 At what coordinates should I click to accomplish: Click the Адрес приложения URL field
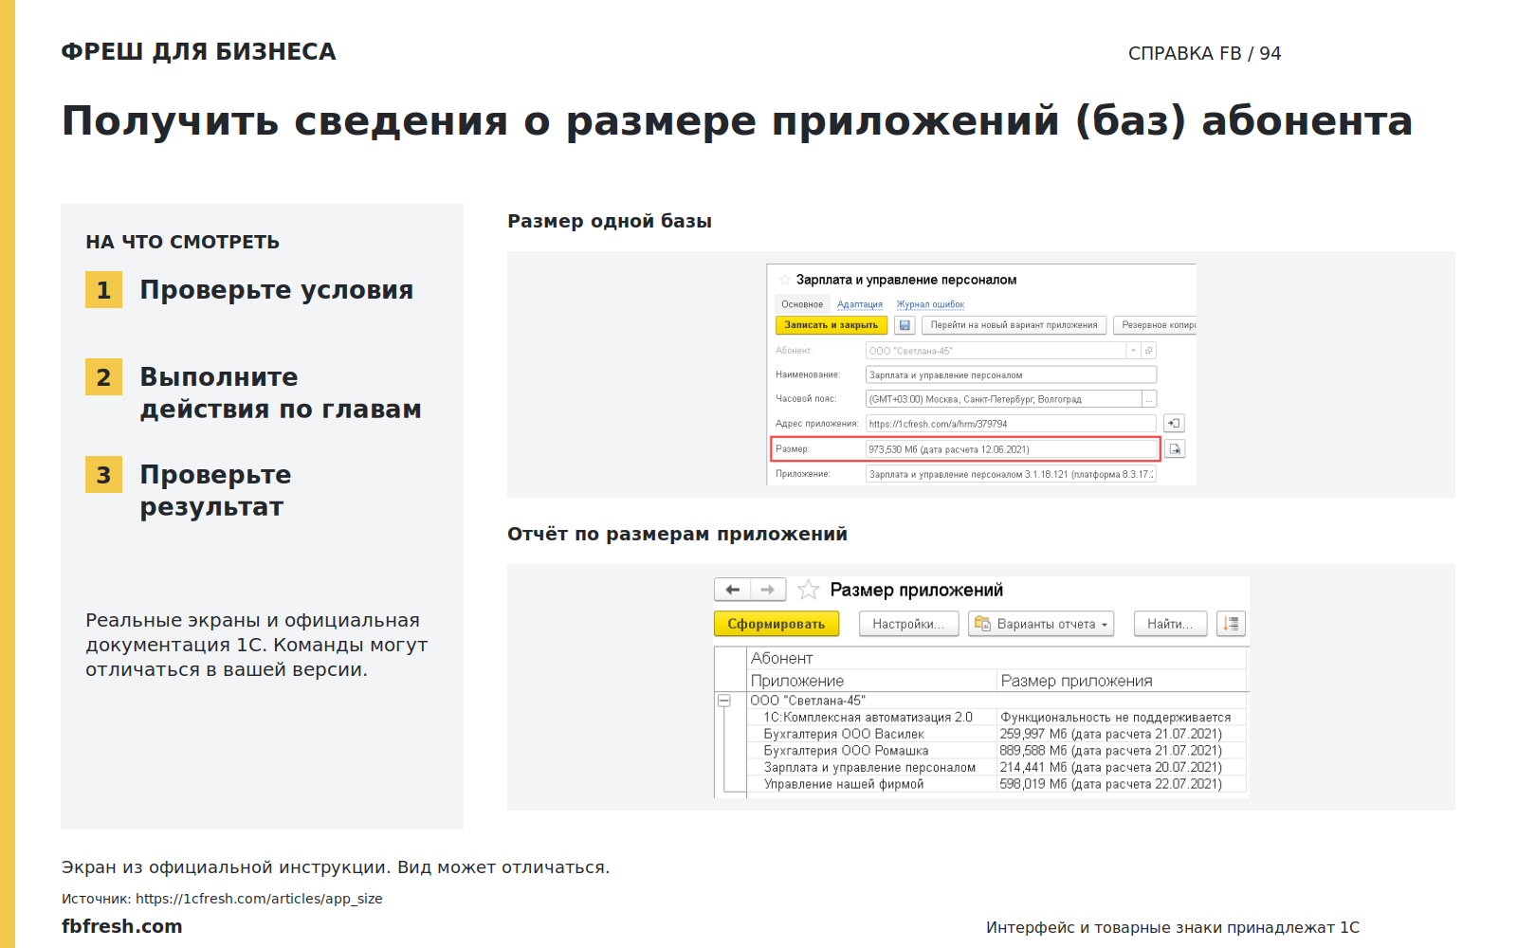(1011, 424)
